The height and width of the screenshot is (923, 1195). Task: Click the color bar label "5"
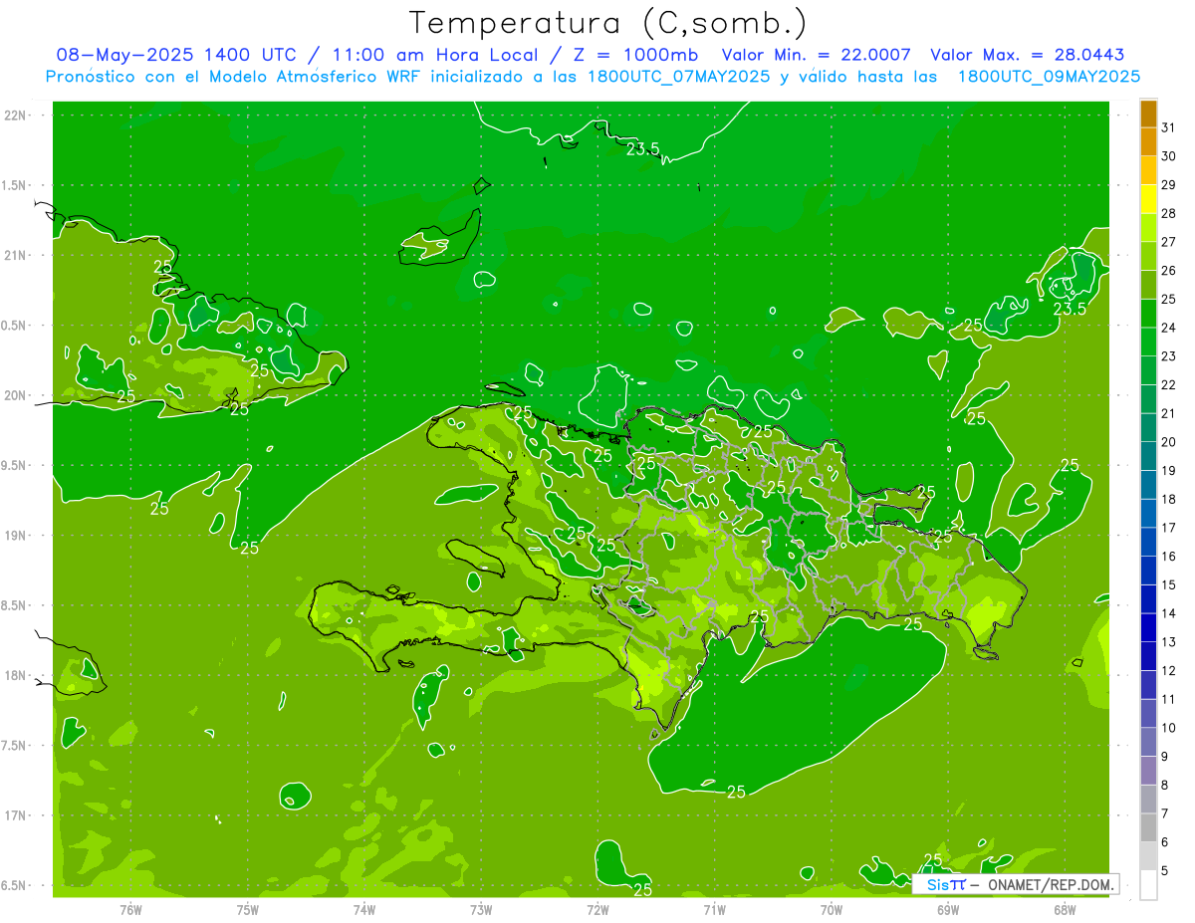(1165, 871)
